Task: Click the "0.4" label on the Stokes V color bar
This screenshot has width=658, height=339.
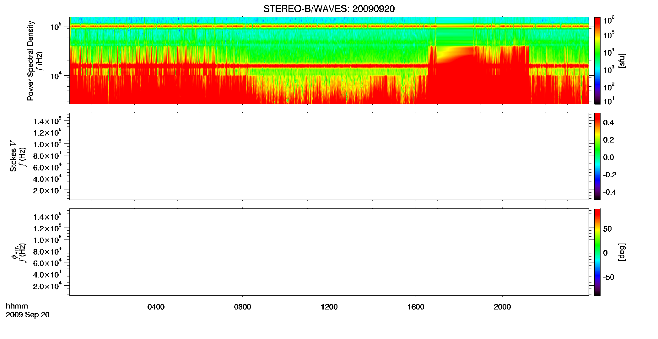Action: 608,123
